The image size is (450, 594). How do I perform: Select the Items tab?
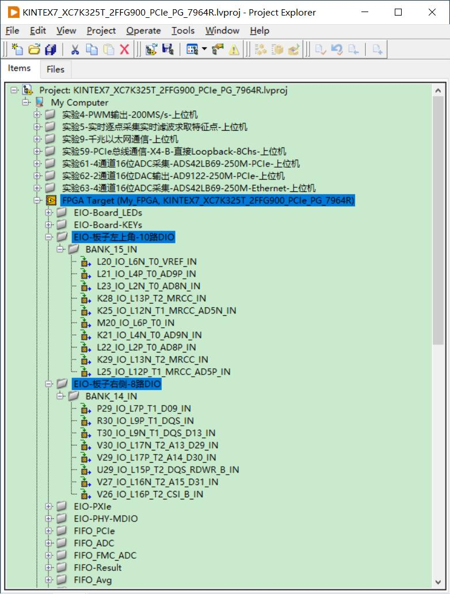click(20, 68)
